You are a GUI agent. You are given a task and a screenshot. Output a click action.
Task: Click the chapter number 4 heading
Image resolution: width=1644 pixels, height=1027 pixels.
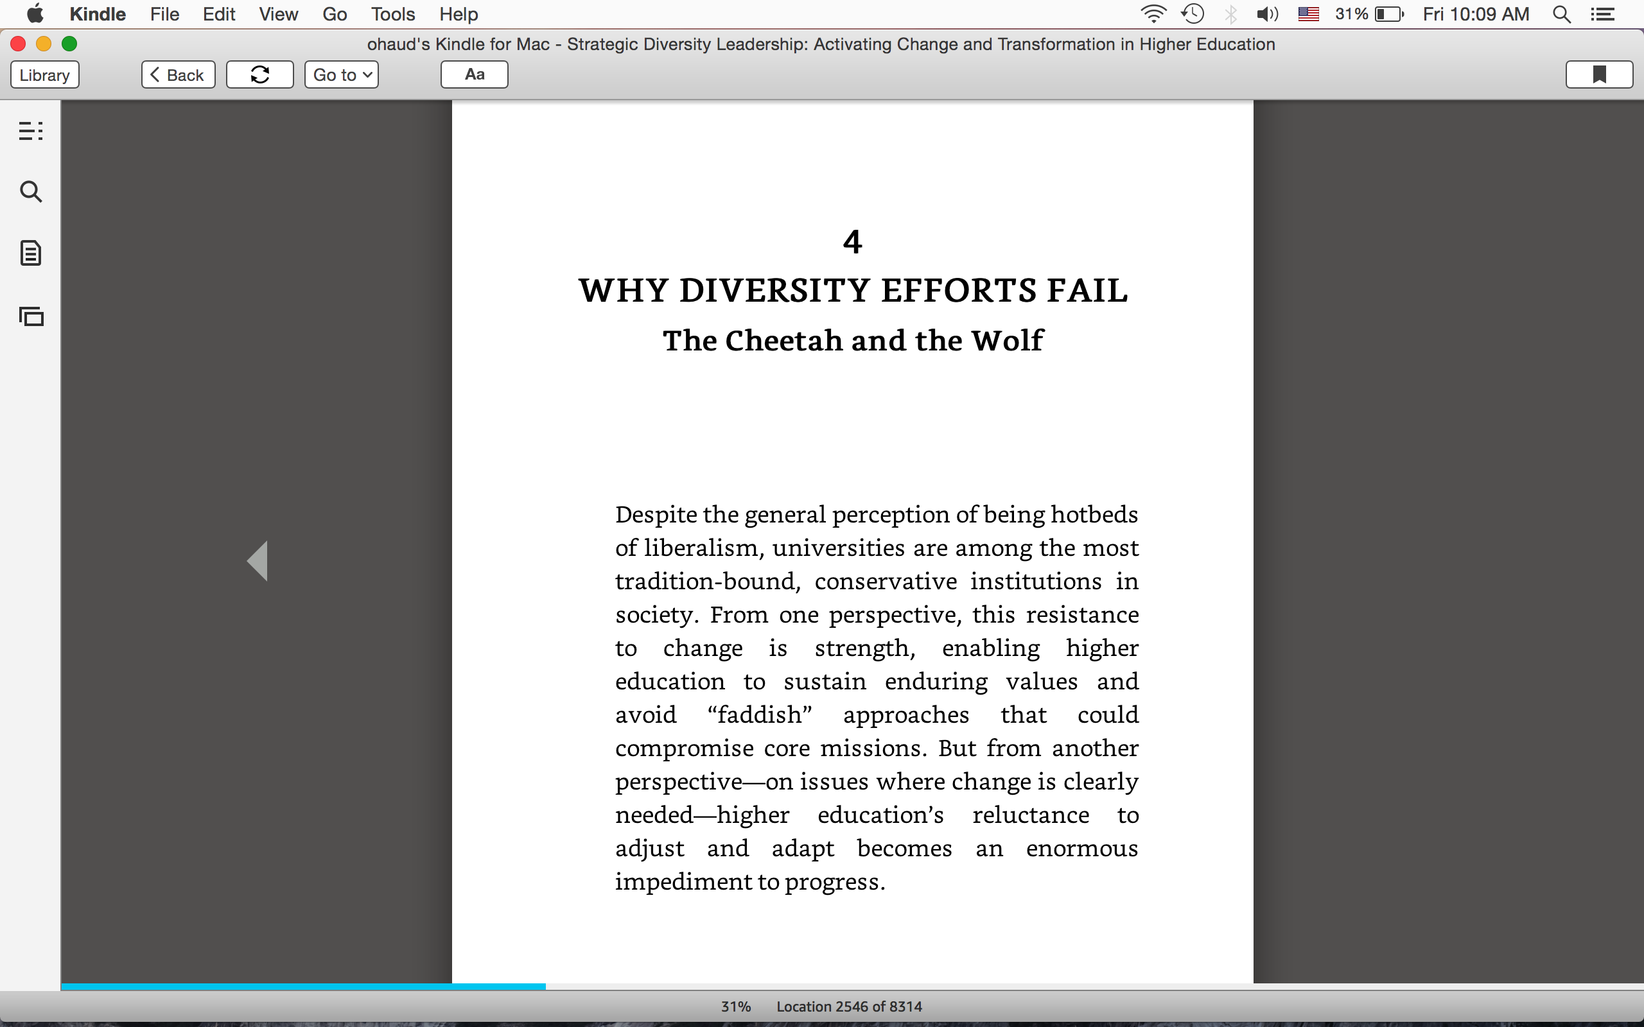tap(853, 242)
